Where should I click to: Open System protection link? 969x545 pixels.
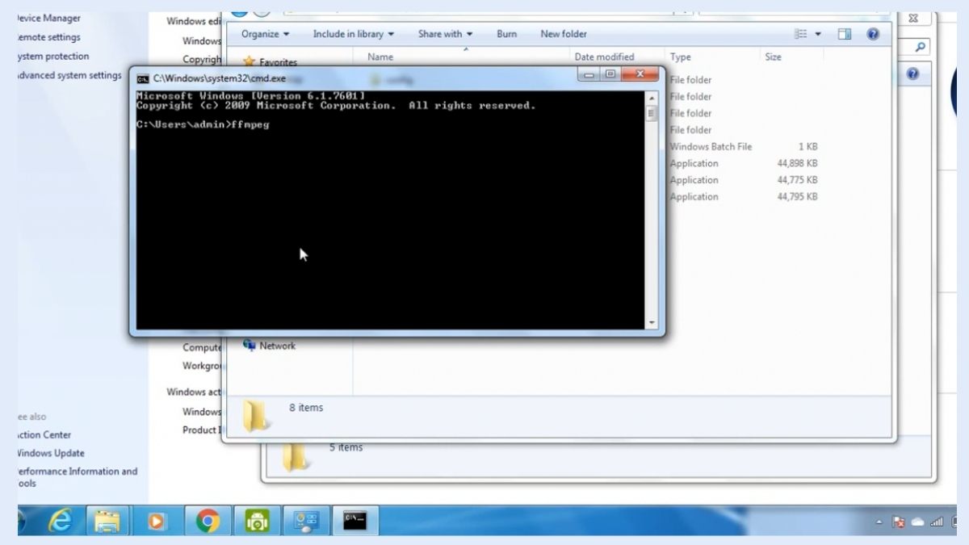(x=53, y=57)
